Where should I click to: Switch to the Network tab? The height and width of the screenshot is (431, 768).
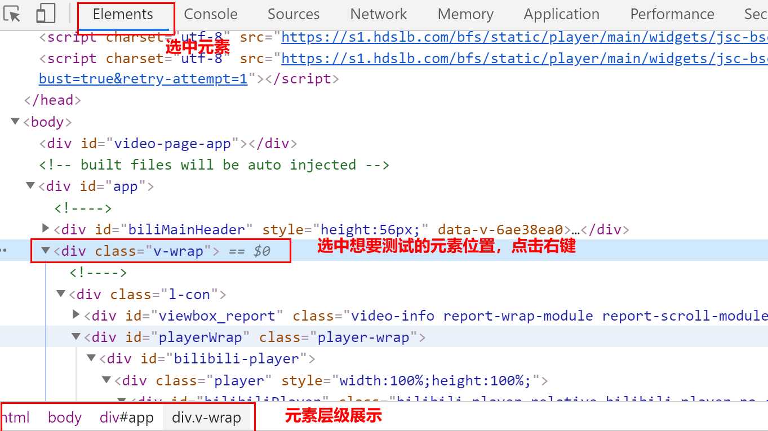[379, 14]
